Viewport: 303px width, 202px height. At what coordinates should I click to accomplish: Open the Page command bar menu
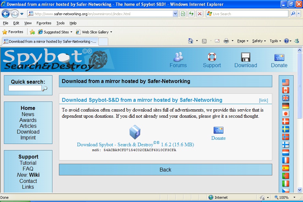click(x=243, y=41)
